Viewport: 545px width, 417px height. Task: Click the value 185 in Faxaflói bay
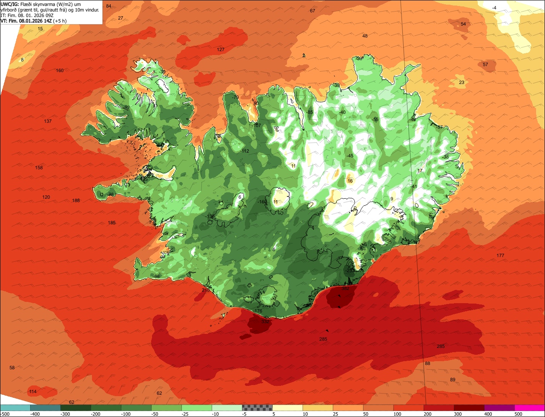pyautogui.click(x=112, y=223)
